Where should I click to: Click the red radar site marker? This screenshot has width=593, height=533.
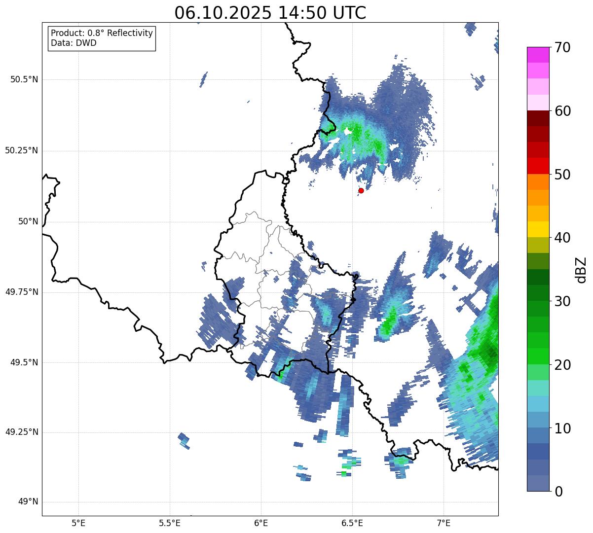[361, 190]
